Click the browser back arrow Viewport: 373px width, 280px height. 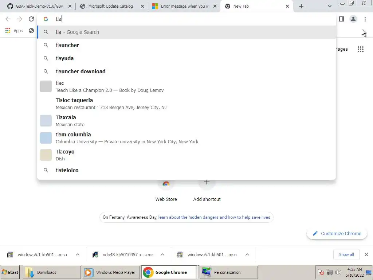point(8,19)
